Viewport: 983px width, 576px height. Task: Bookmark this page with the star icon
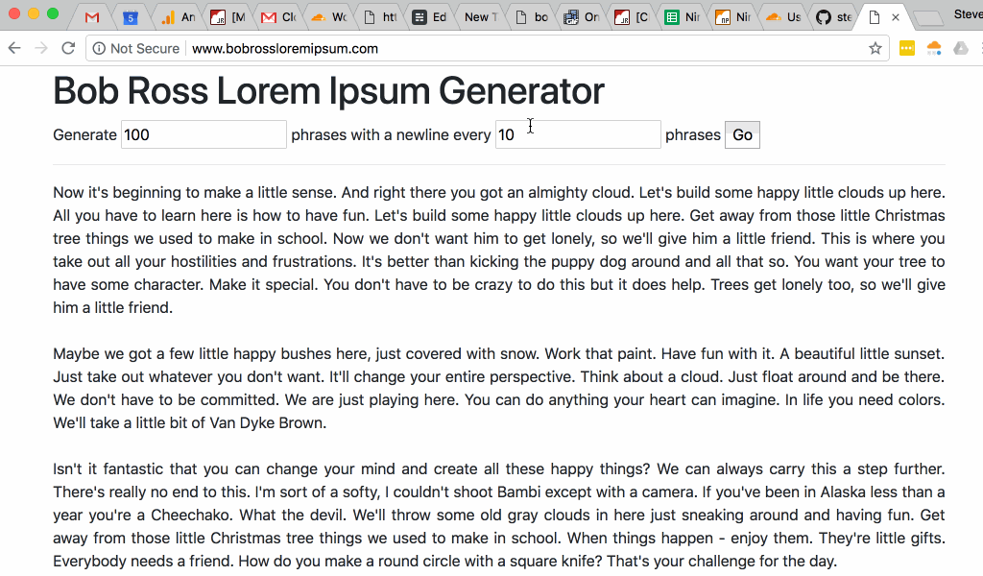coord(875,48)
